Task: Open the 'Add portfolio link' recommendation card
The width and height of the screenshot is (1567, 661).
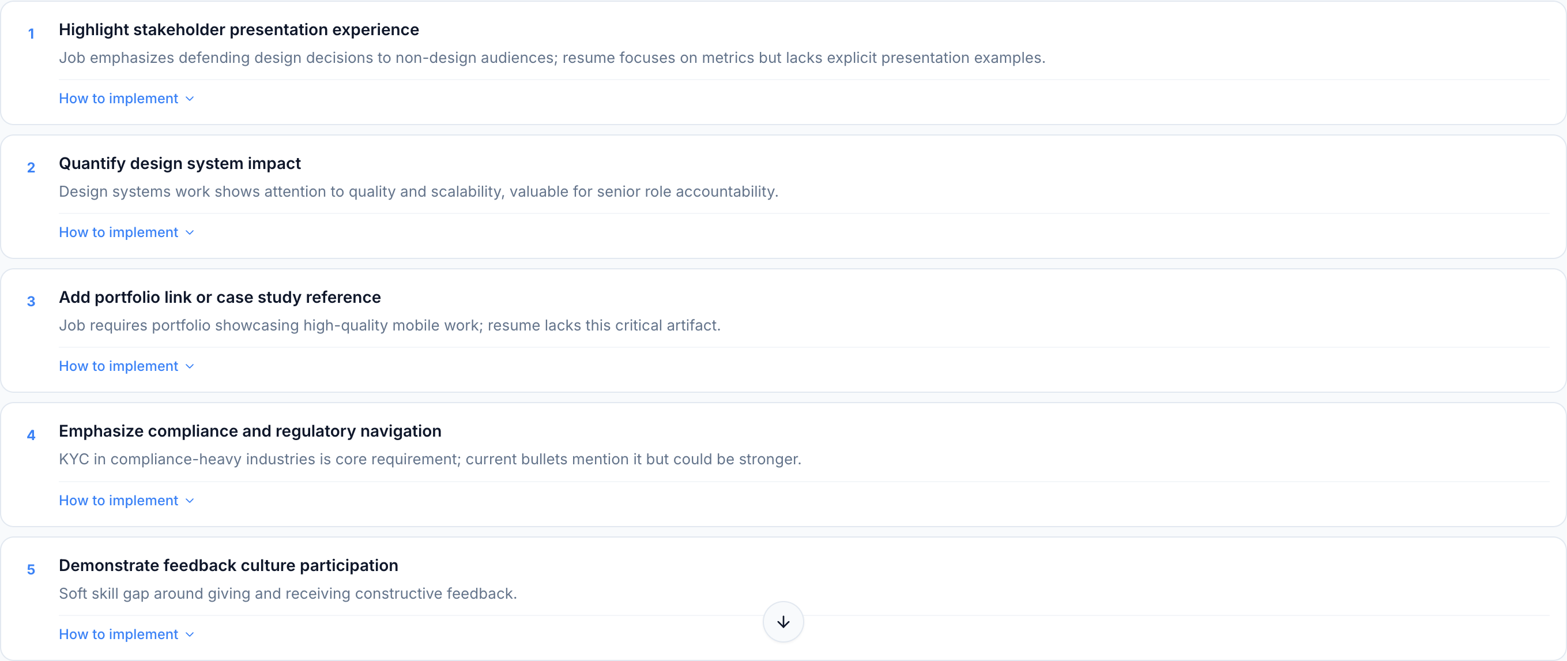Action: pos(220,297)
